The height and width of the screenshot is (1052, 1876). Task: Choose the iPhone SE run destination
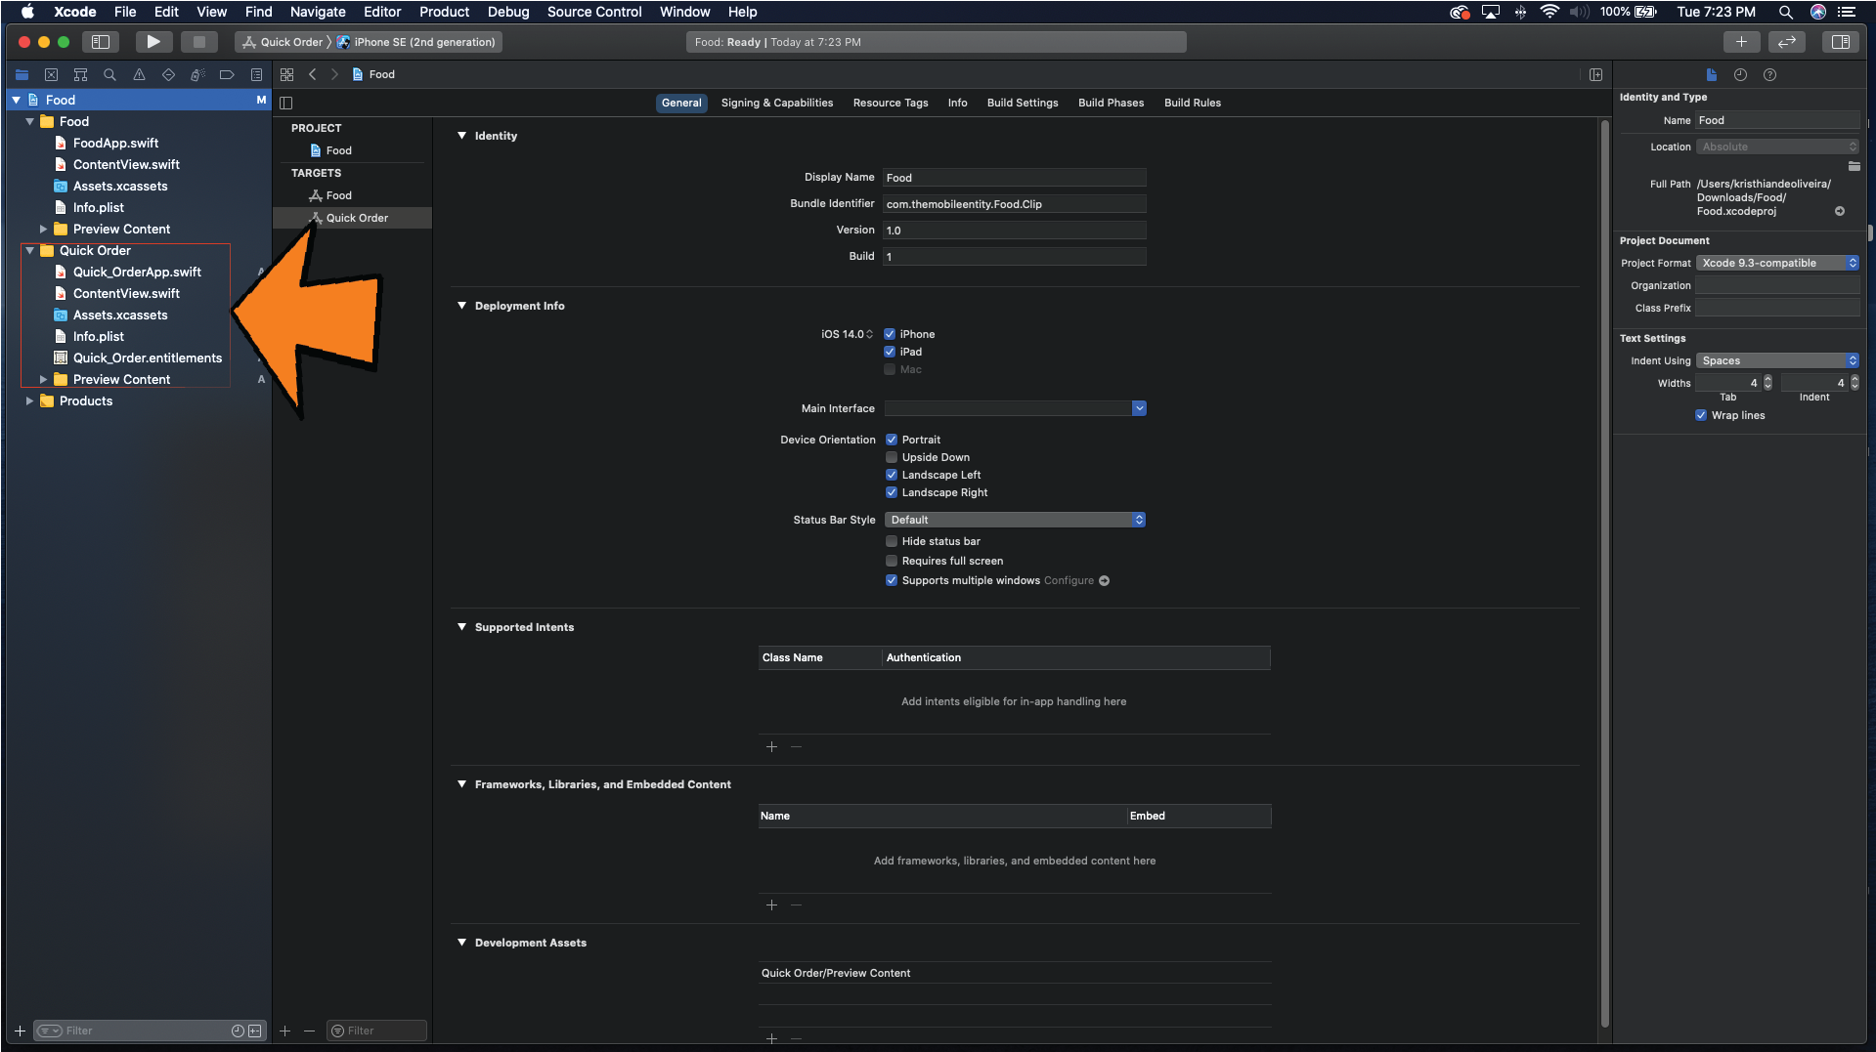(x=416, y=42)
